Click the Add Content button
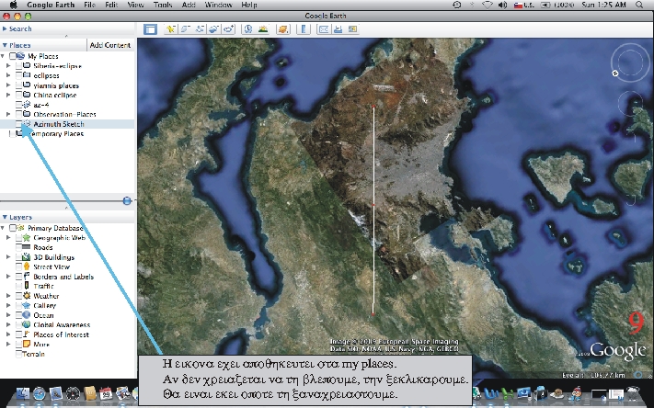Image resolution: width=654 pixels, height=408 pixels. [110, 45]
